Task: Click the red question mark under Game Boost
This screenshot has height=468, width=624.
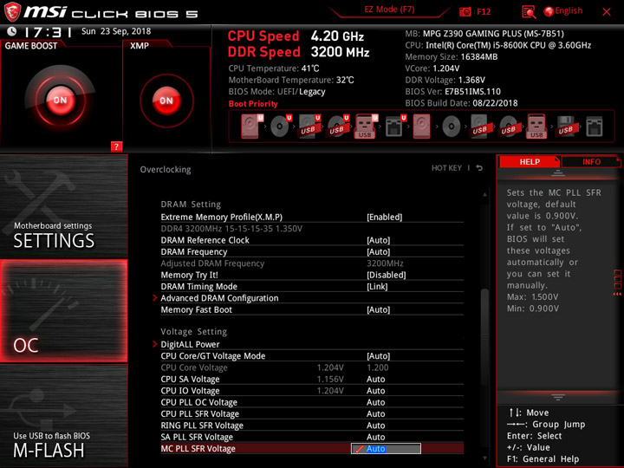Action: pos(116,146)
